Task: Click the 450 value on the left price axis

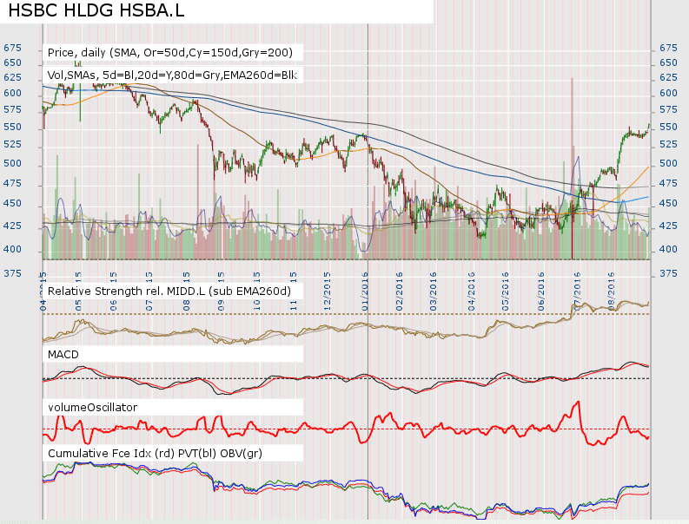Action: coord(12,203)
